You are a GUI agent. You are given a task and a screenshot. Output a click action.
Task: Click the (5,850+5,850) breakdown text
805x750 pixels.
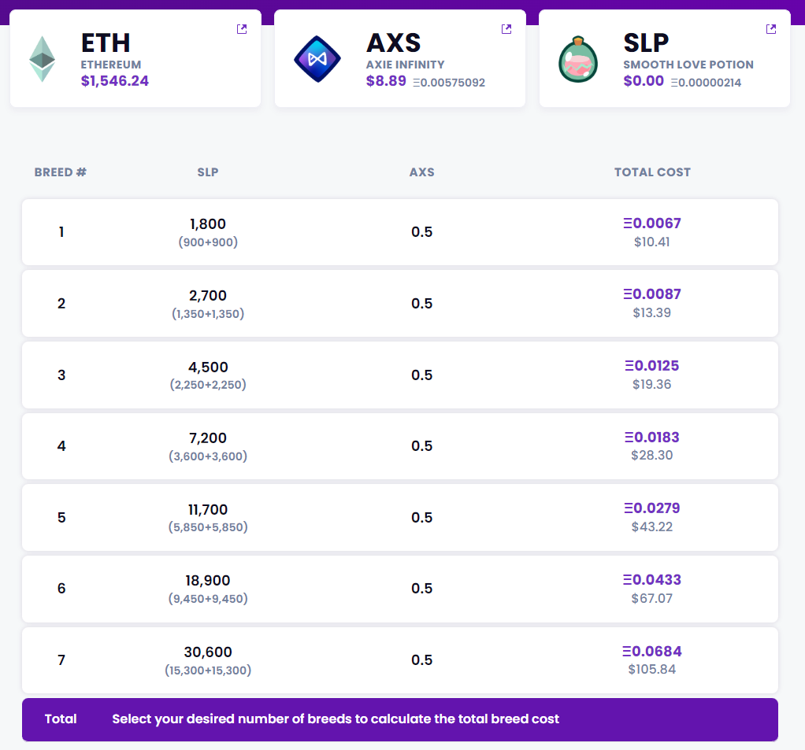click(208, 527)
